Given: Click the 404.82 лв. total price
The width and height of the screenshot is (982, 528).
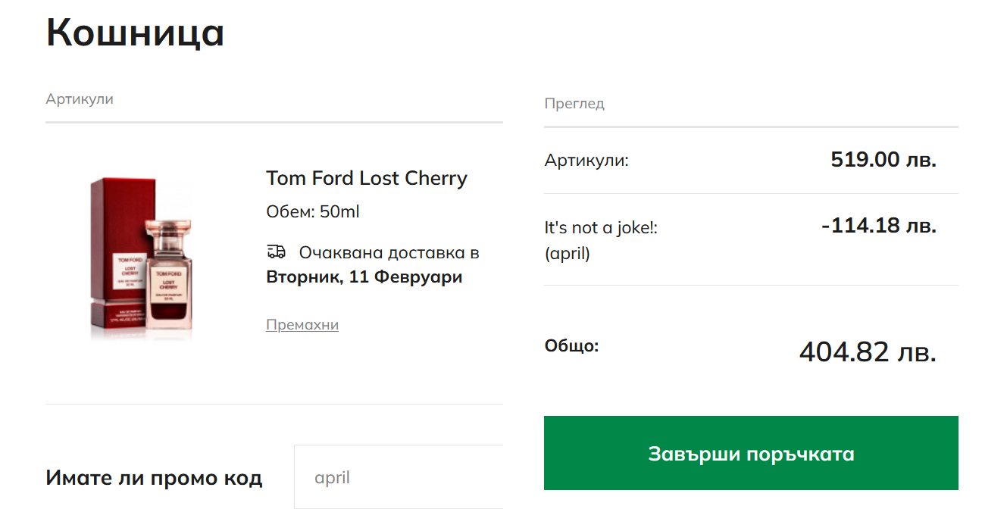Looking at the screenshot, I should point(868,351).
